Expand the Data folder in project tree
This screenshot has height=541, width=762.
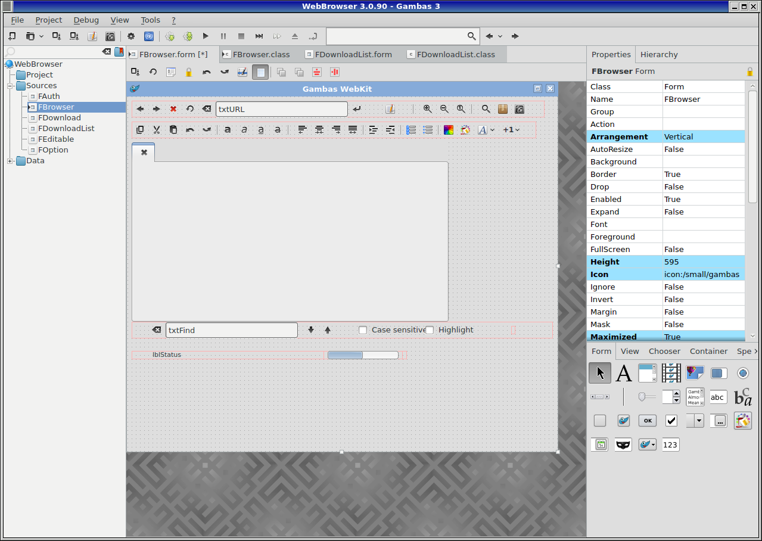(x=10, y=161)
